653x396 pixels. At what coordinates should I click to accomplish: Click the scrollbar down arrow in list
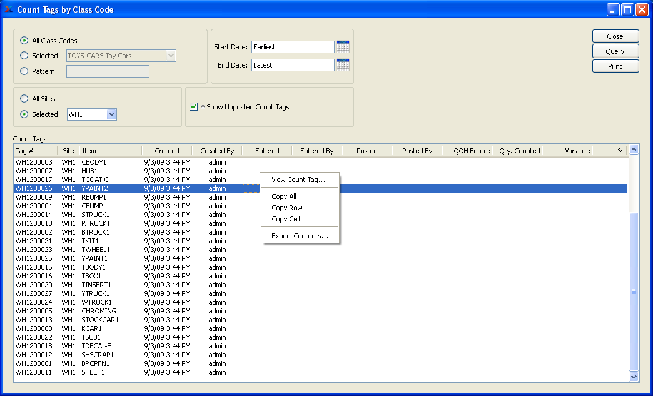coord(634,377)
